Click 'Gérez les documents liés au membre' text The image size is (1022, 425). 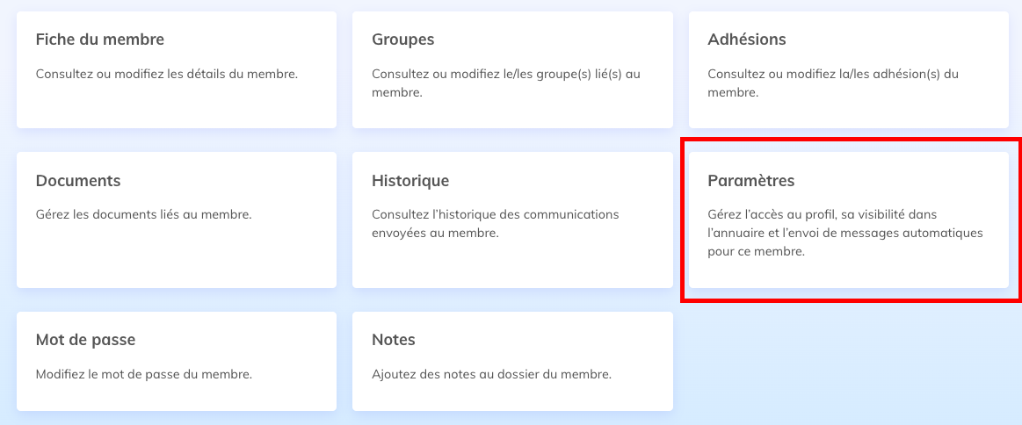144,214
